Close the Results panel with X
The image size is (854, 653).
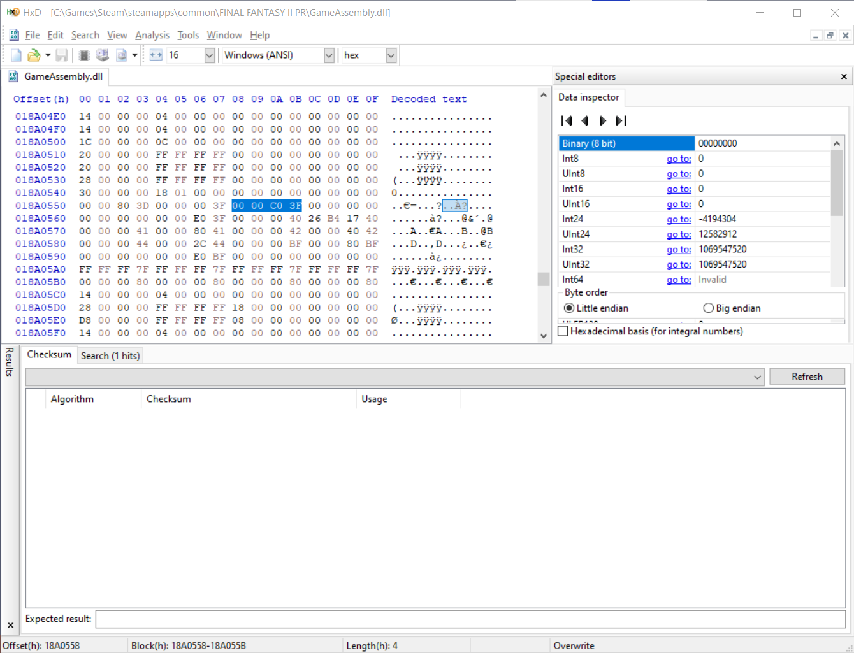[10, 625]
